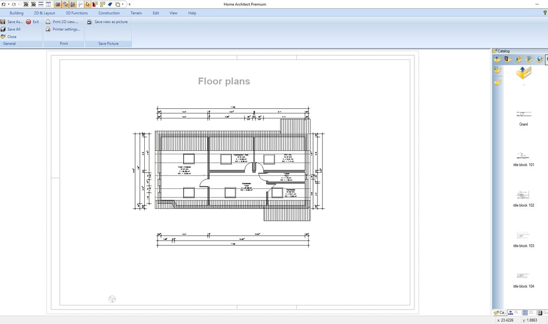Click Save view as picture
The image size is (548, 324).
pyautogui.click(x=107, y=22)
